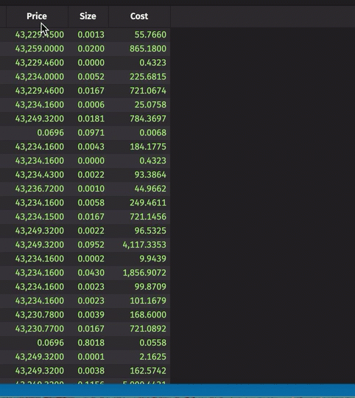355x398 pixels.
Task: Click the size cell 0.0052
Action: coord(91,77)
